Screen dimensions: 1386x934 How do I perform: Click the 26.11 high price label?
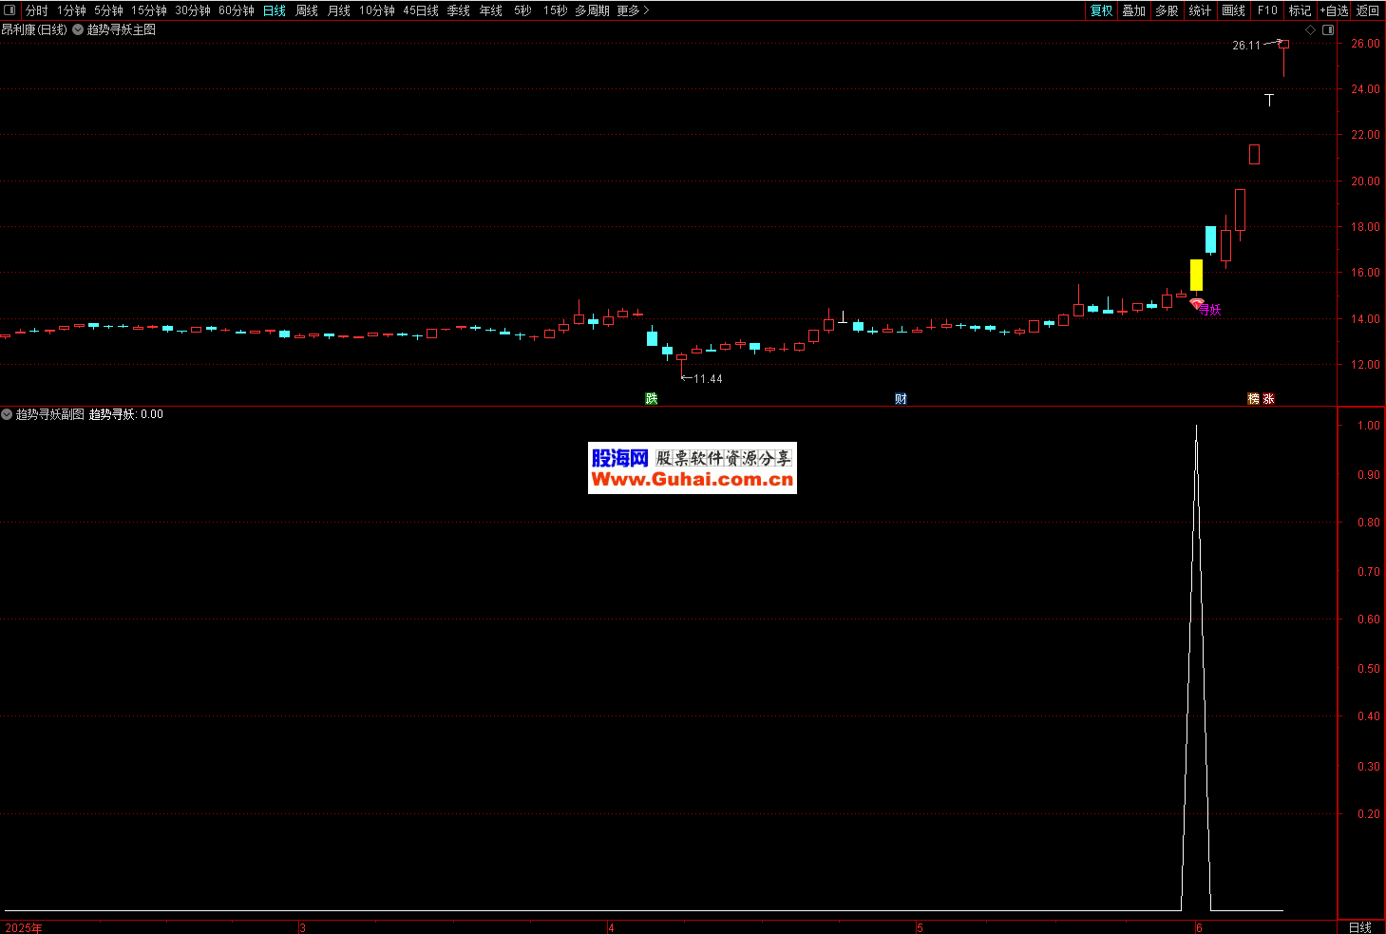[1246, 45]
